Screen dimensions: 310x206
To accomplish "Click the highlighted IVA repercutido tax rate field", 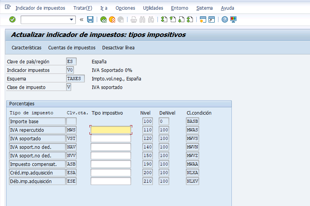I will click(x=111, y=130).
